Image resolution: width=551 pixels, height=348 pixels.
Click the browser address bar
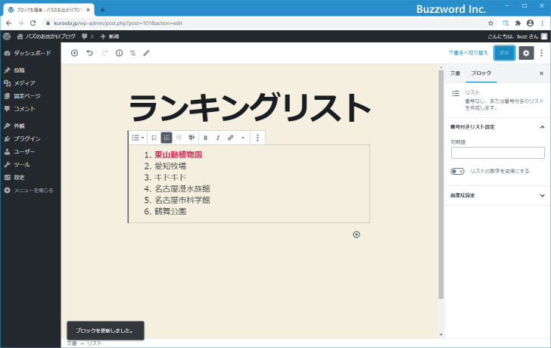tap(269, 23)
